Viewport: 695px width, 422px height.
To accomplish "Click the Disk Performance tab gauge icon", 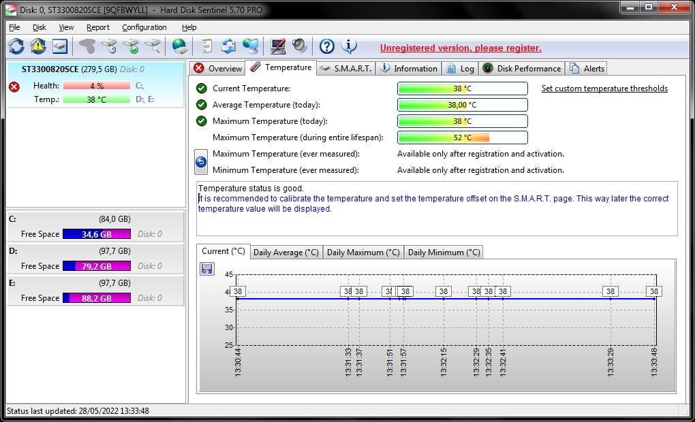I will click(488, 68).
